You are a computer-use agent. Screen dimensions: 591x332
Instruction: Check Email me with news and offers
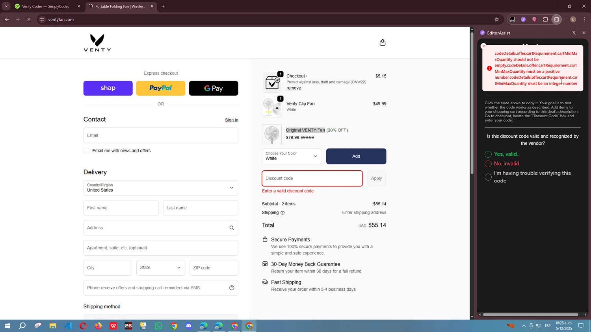coord(87,151)
